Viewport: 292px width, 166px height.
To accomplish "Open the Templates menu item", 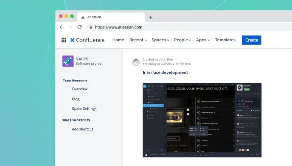I will click(x=225, y=40).
